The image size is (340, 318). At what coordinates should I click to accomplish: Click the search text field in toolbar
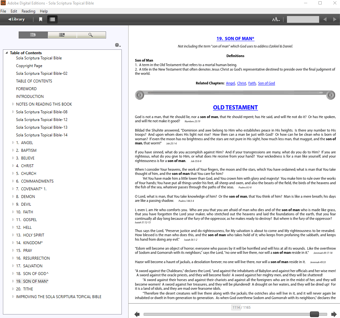click(303, 20)
